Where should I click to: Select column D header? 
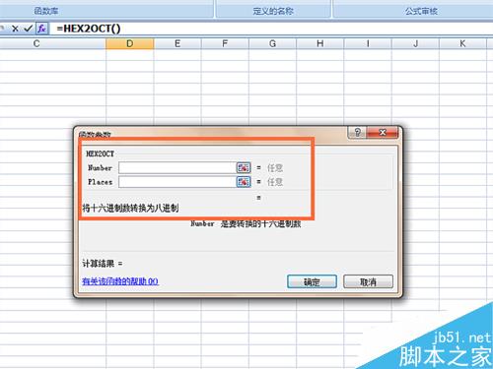tap(130, 43)
